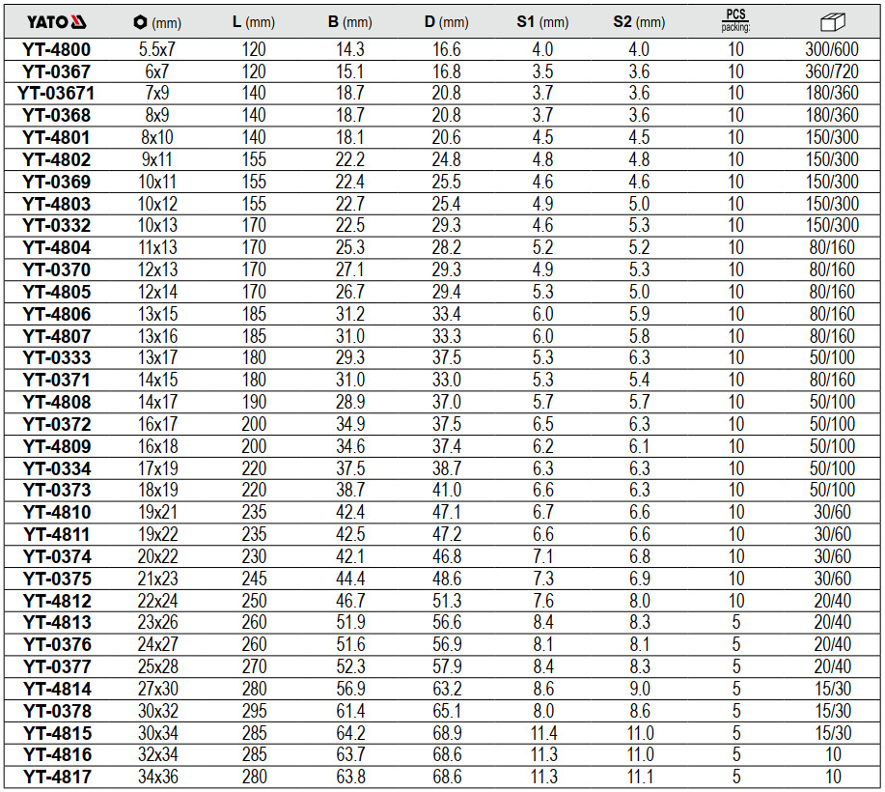The width and height of the screenshot is (885, 792).
Task: Select the YT-0332 row label
Action: [56, 225]
